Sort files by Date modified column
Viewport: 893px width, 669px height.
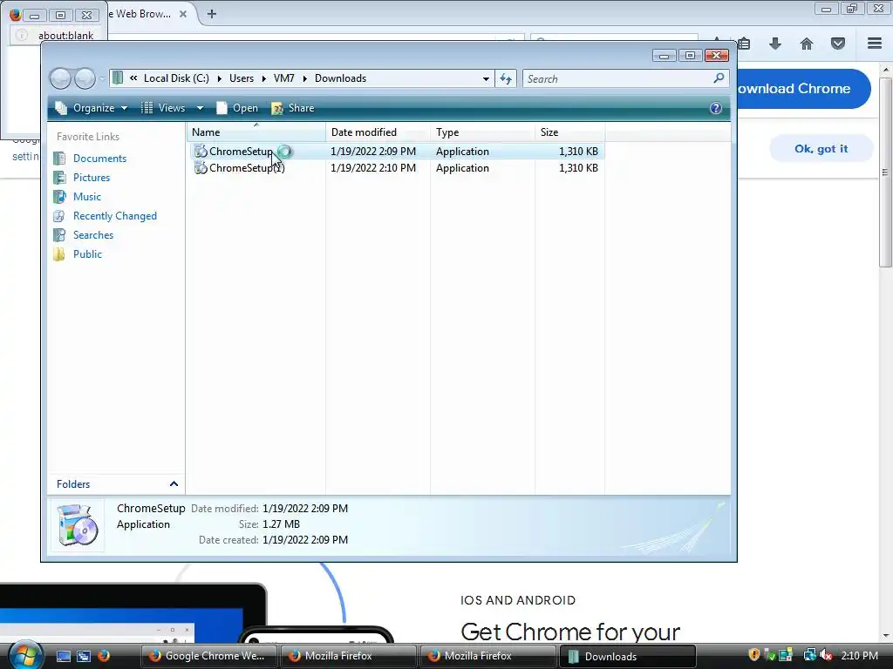(x=378, y=132)
